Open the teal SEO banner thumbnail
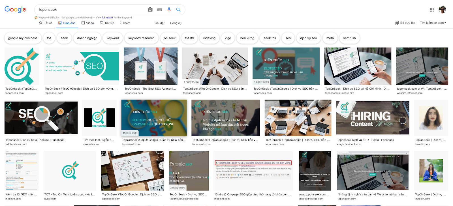The width and height of the screenshot is (453, 206). [81, 66]
